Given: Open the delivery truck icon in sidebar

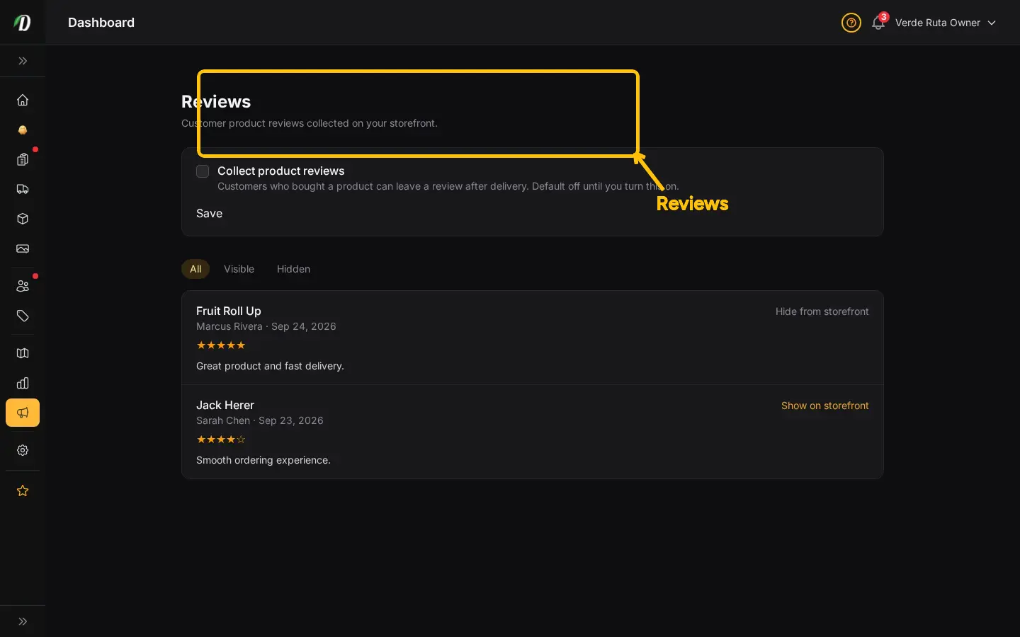Looking at the screenshot, I should pos(23,189).
